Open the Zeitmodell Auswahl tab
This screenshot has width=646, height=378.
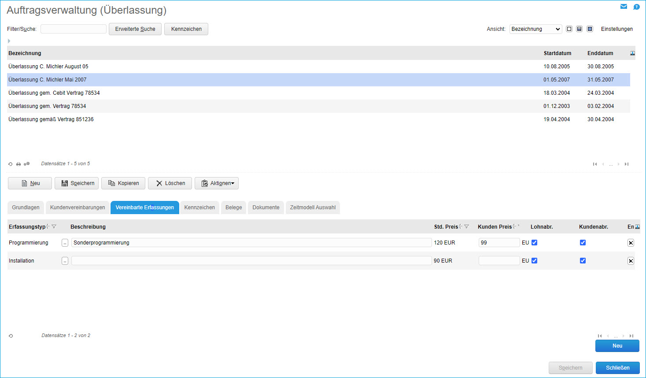(313, 208)
